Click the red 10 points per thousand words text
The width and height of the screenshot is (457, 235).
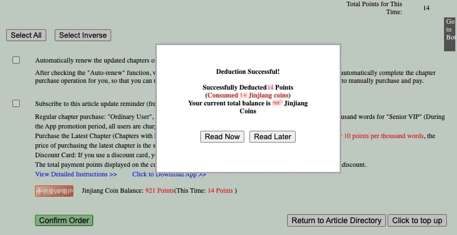click(x=384, y=136)
